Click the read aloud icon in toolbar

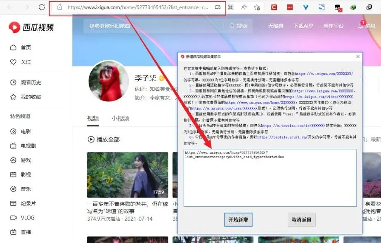click(x=244, y=7)
